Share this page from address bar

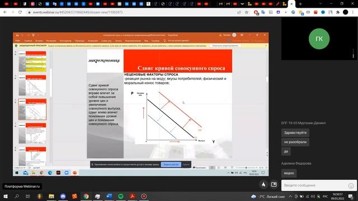(x=239, y=12)
